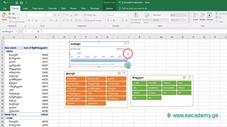Select the S Class model button
227x127 pixels.
(154, 93)
